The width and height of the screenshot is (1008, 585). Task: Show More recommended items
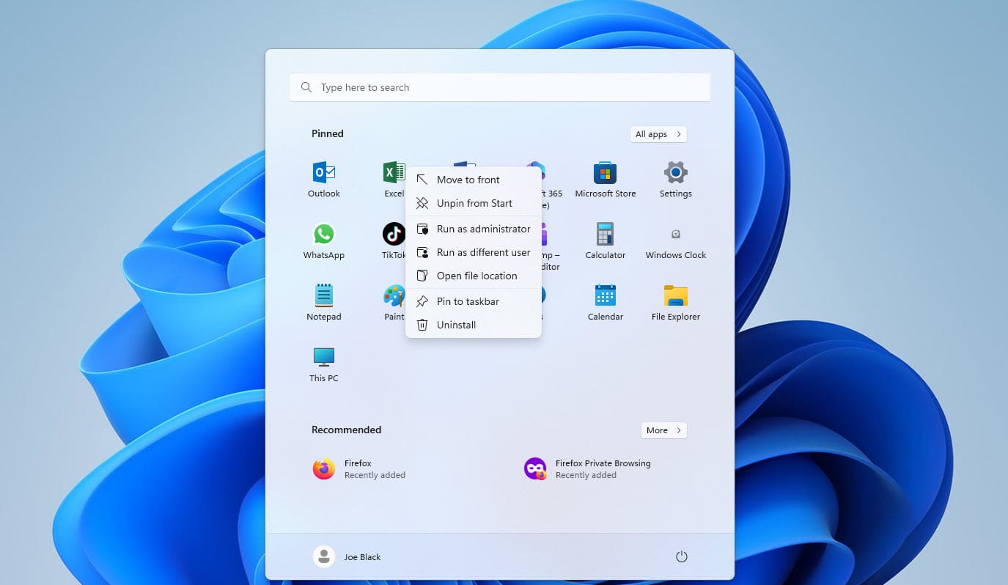click(664, 430)
